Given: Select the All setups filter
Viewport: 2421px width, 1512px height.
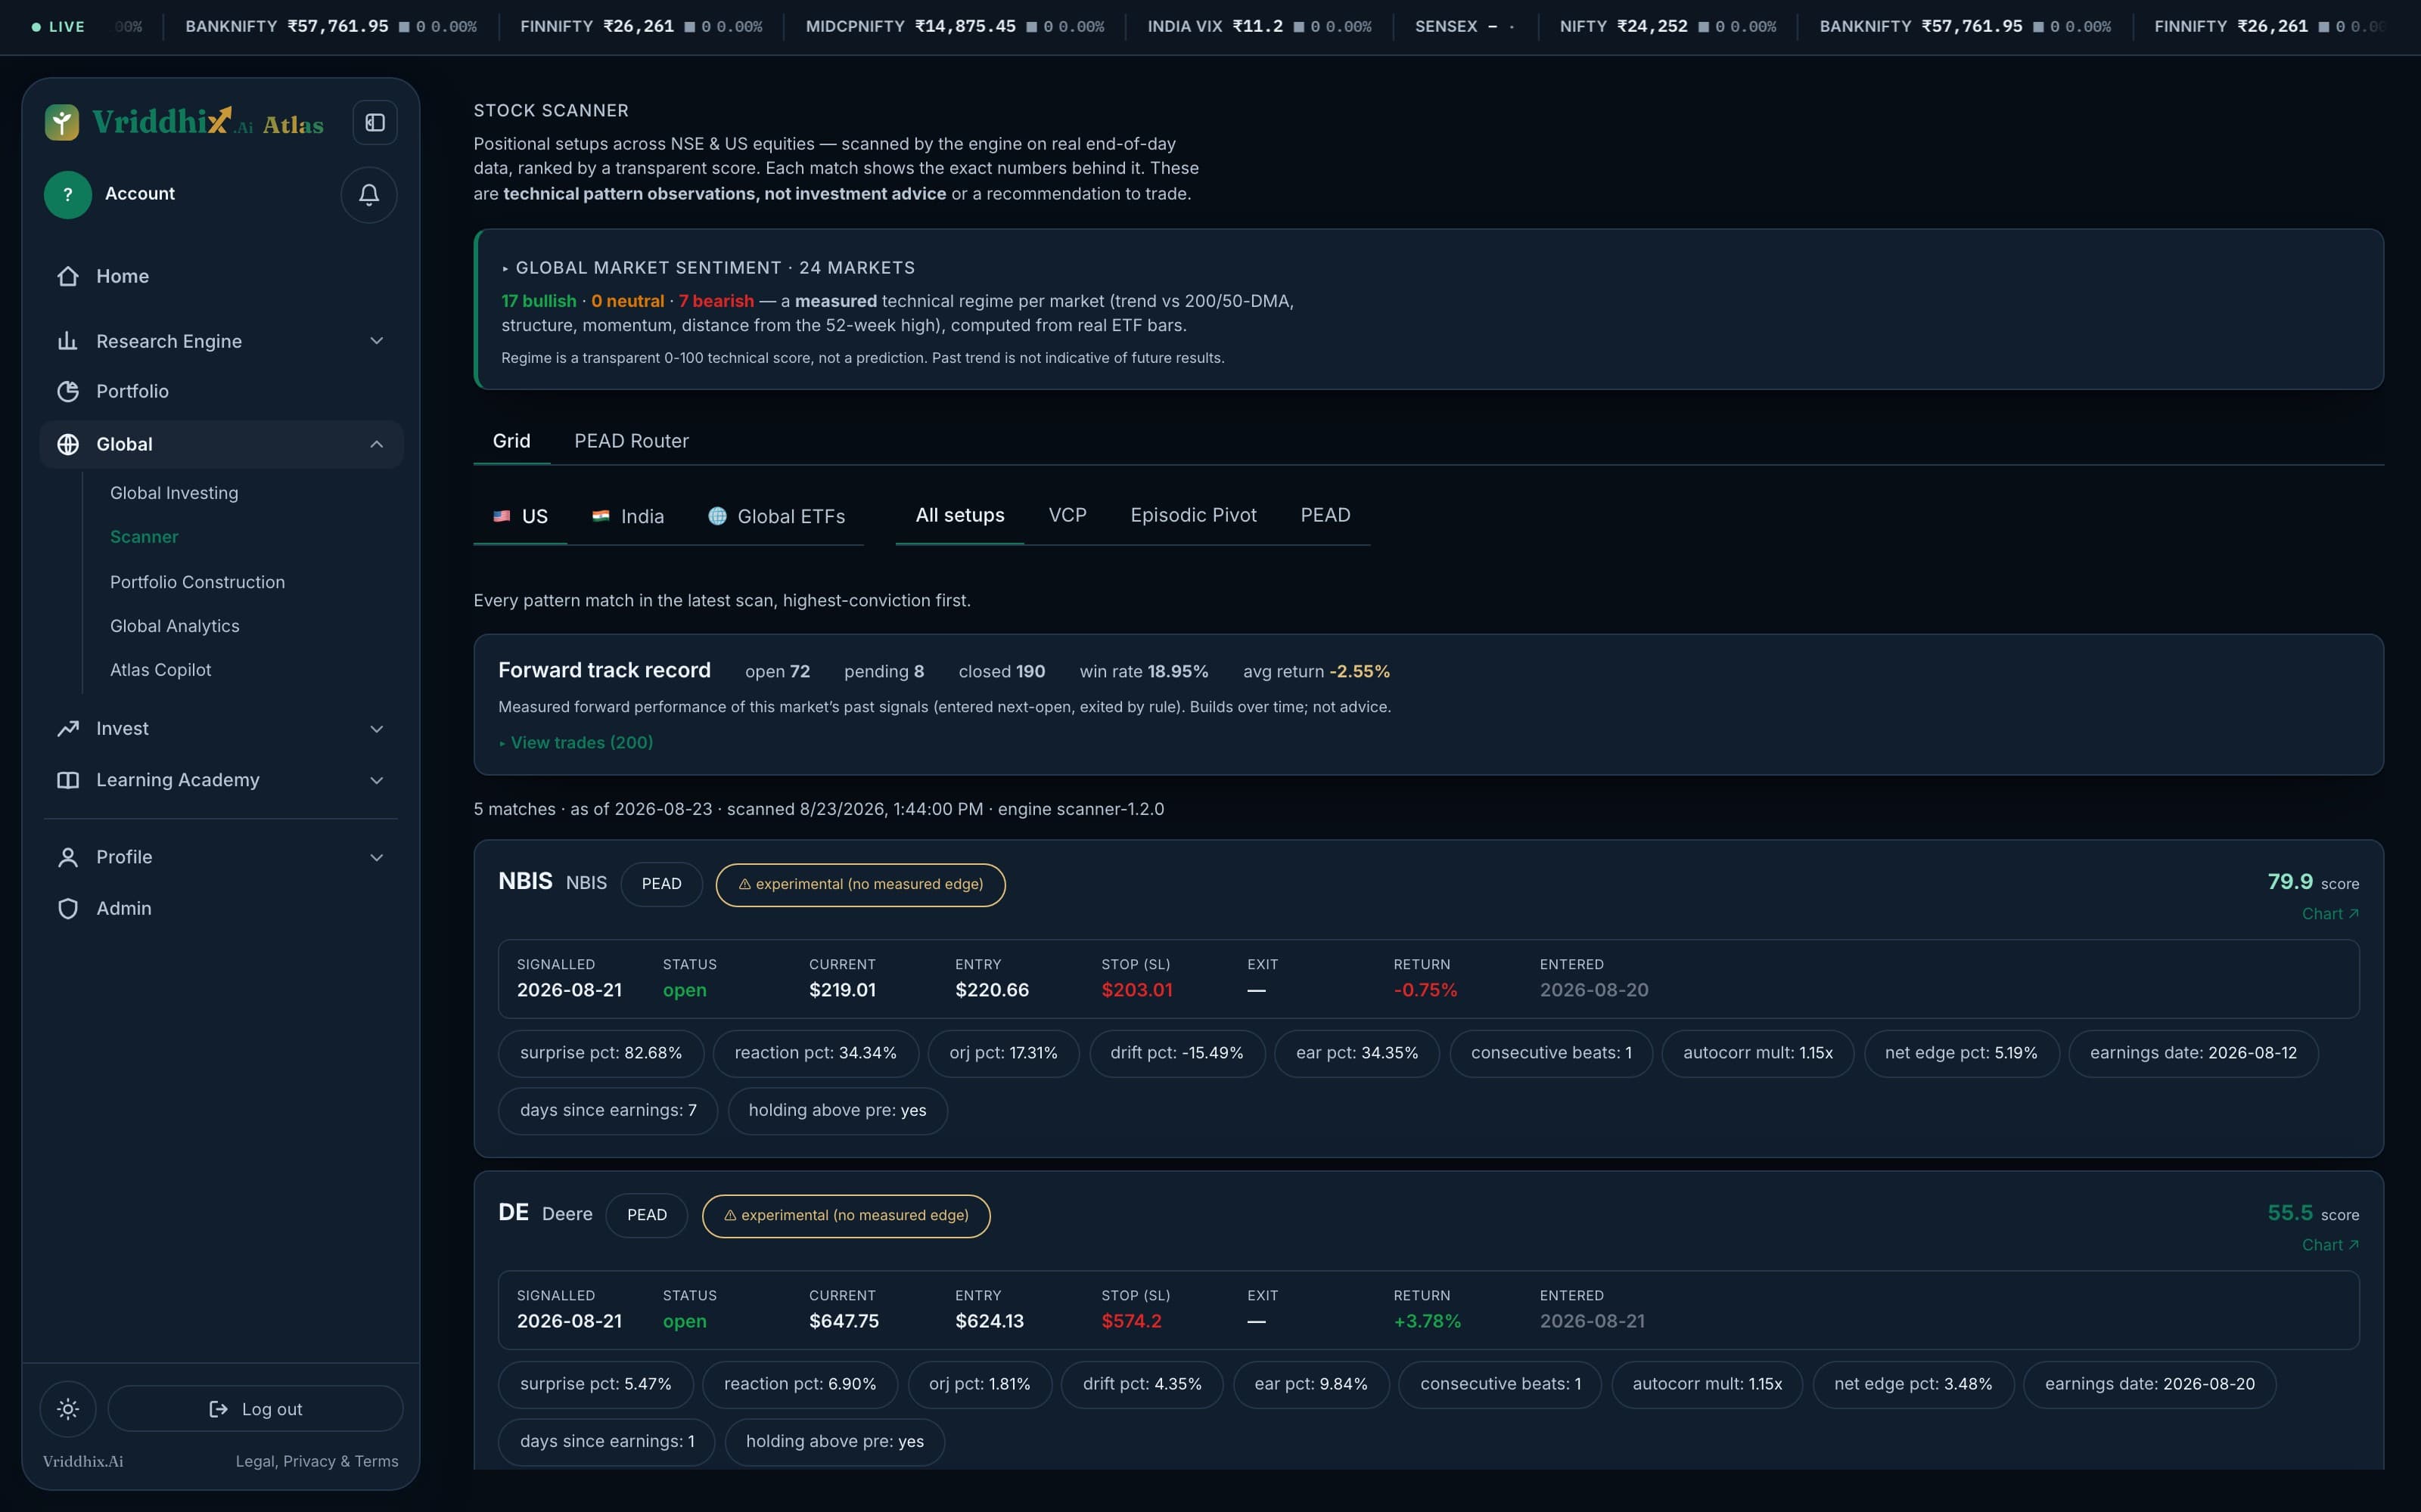Looking at the screenshot, I should (x=959, y=515).
